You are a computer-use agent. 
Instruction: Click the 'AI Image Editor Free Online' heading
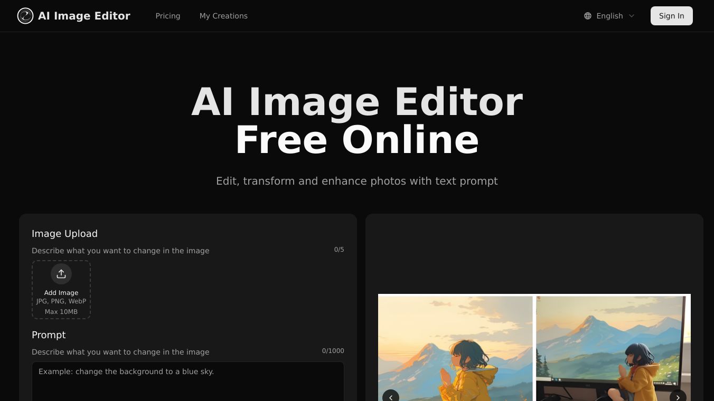tap(357, 121)
